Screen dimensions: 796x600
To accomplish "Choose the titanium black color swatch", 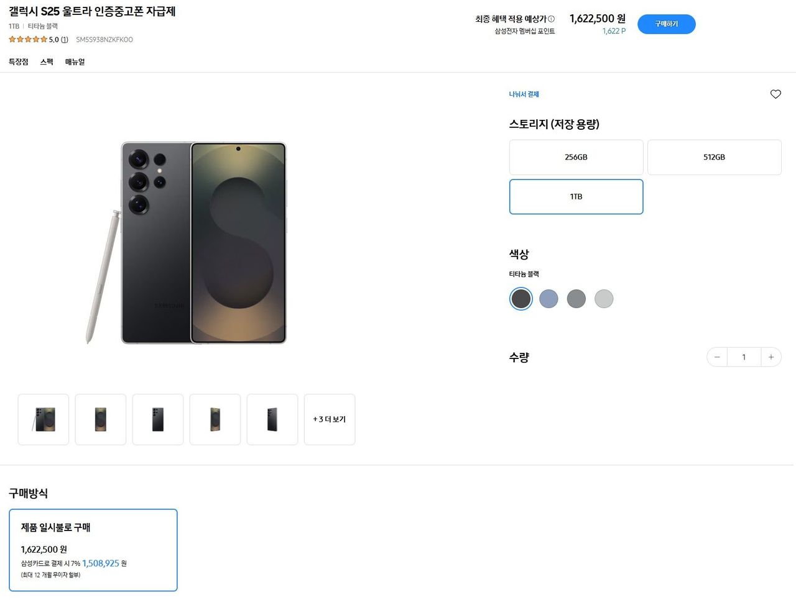I will tap(521, 299).
